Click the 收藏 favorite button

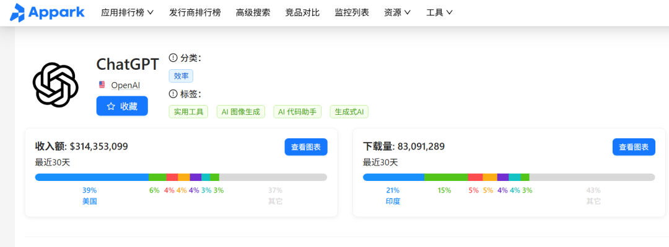[122, 106]
